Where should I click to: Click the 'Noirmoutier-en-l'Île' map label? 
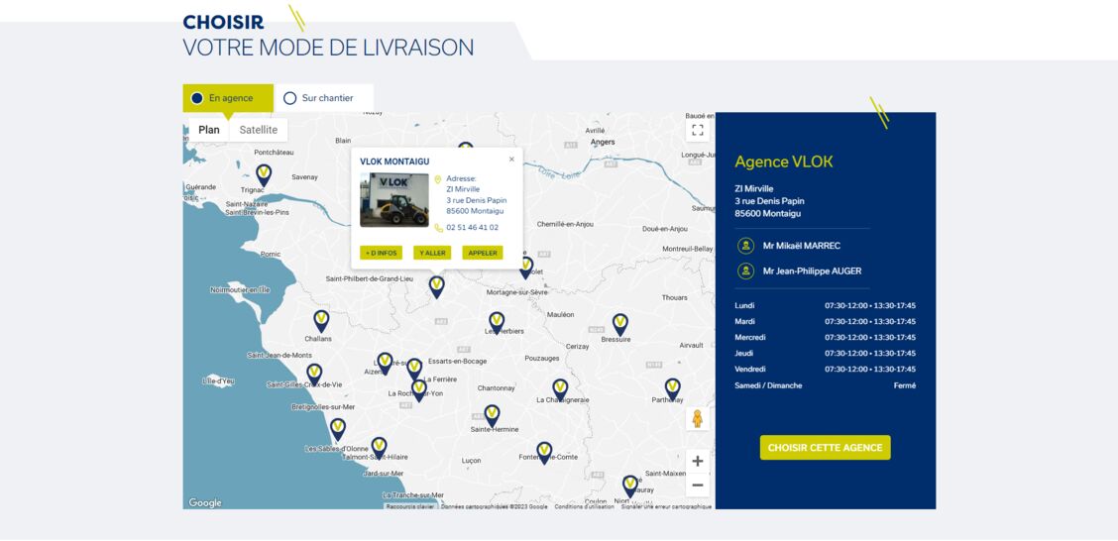[x=240, y=290]
